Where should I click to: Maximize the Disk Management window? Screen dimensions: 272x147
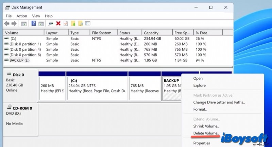pyautogui.click(x=211, y=7)
